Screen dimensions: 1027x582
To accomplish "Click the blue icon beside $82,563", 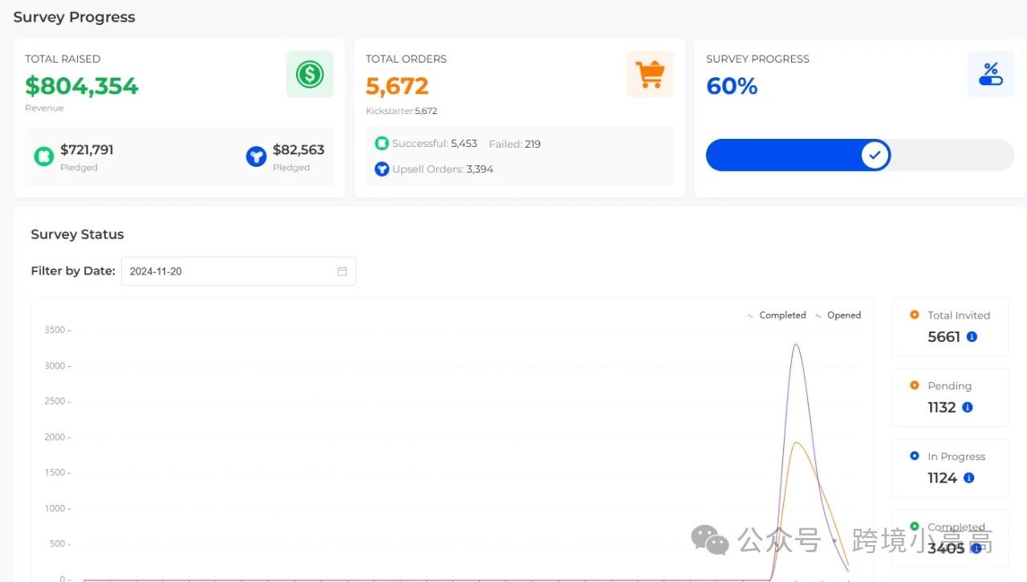I will 256,157.
